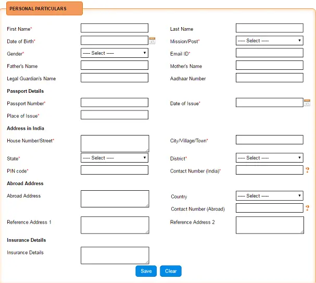
Task: Expand the State select list
Action: (115, 158)
